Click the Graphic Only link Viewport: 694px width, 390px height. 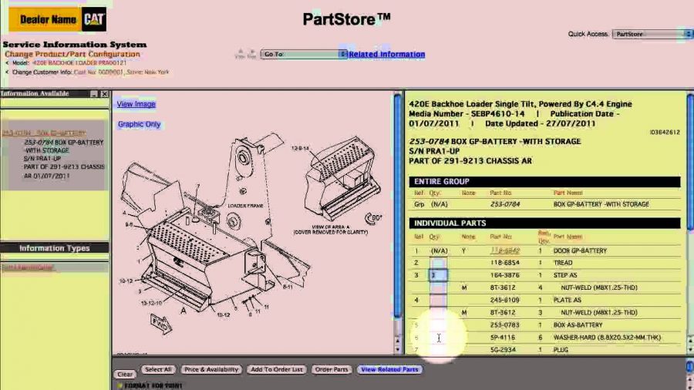tap(139, 124)
